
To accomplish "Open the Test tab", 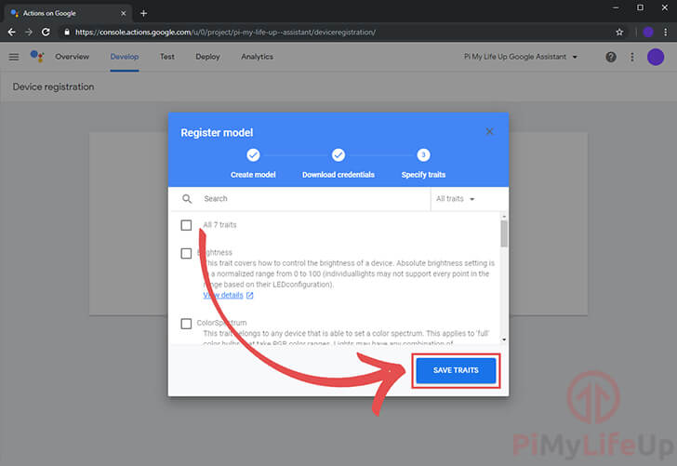I will click(x=167, y=57).
